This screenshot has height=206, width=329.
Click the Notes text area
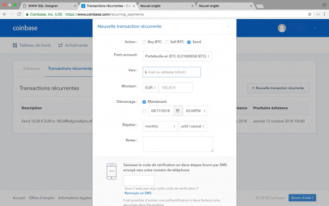point(178,144)
